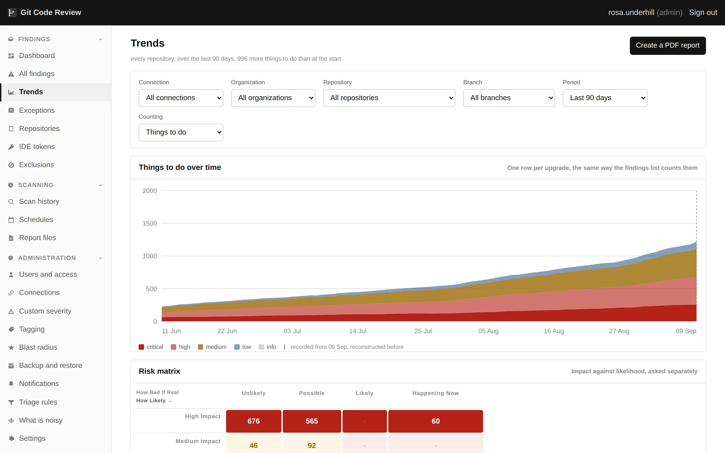This screenshot has height=453, width=725.
Task: Click Create a PDF report button
Action: click(x=668, y=46)
